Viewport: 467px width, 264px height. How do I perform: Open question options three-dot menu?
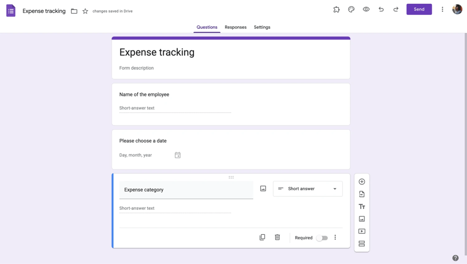(x=335, y=237)
